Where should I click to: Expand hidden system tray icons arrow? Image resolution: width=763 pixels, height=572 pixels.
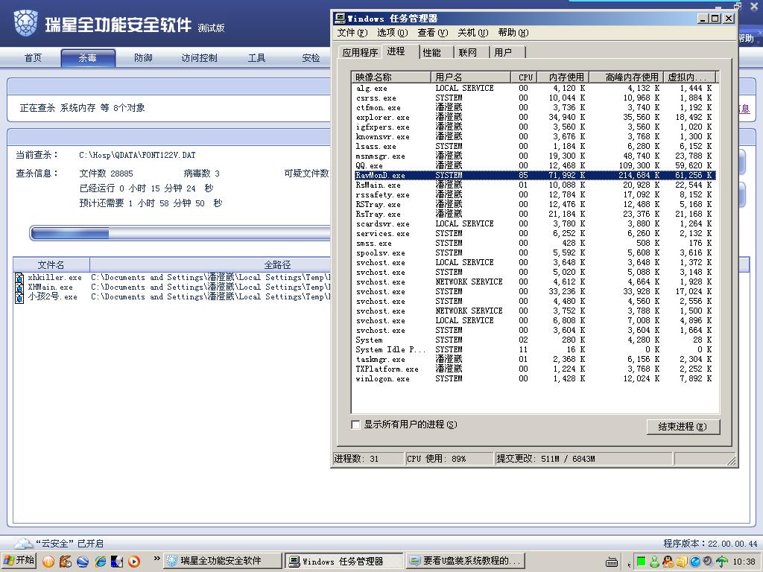(x=629, y=563)
